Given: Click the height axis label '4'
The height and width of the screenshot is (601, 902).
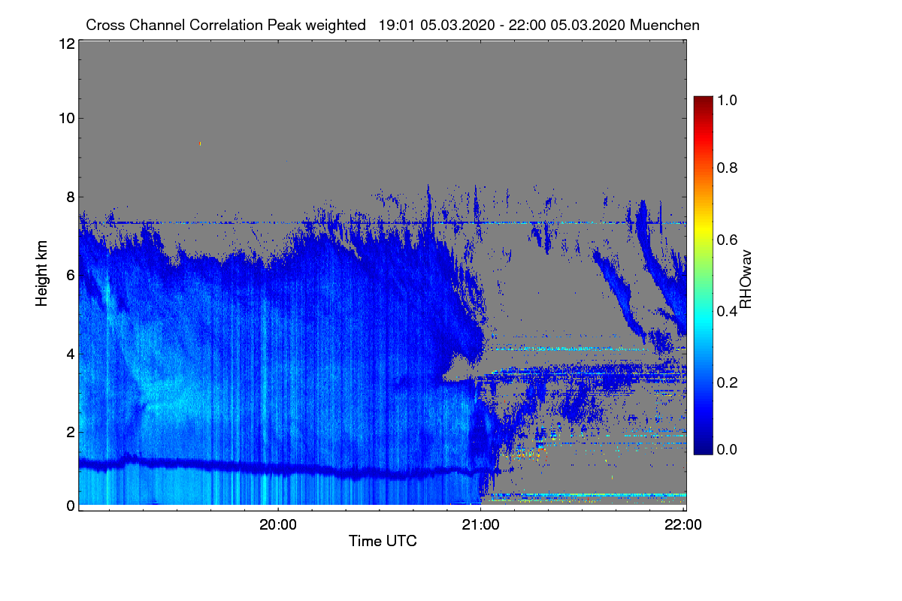Looking at the screenshot, I should tap(70, 353).
